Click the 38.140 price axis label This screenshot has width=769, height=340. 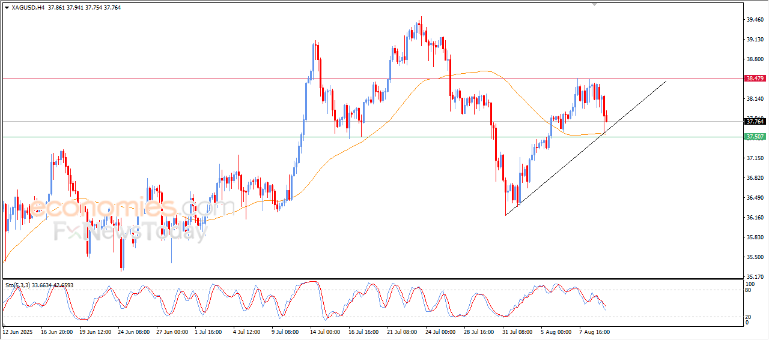click(755, 99)
